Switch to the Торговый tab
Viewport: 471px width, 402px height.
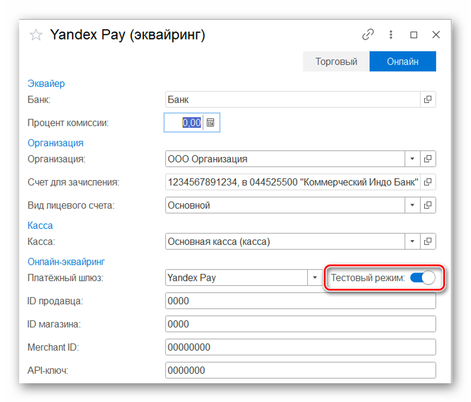point(336,62)
